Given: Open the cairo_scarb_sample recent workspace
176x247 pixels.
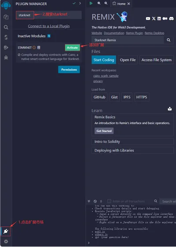Looking at the screenshot, I should 106,76.
